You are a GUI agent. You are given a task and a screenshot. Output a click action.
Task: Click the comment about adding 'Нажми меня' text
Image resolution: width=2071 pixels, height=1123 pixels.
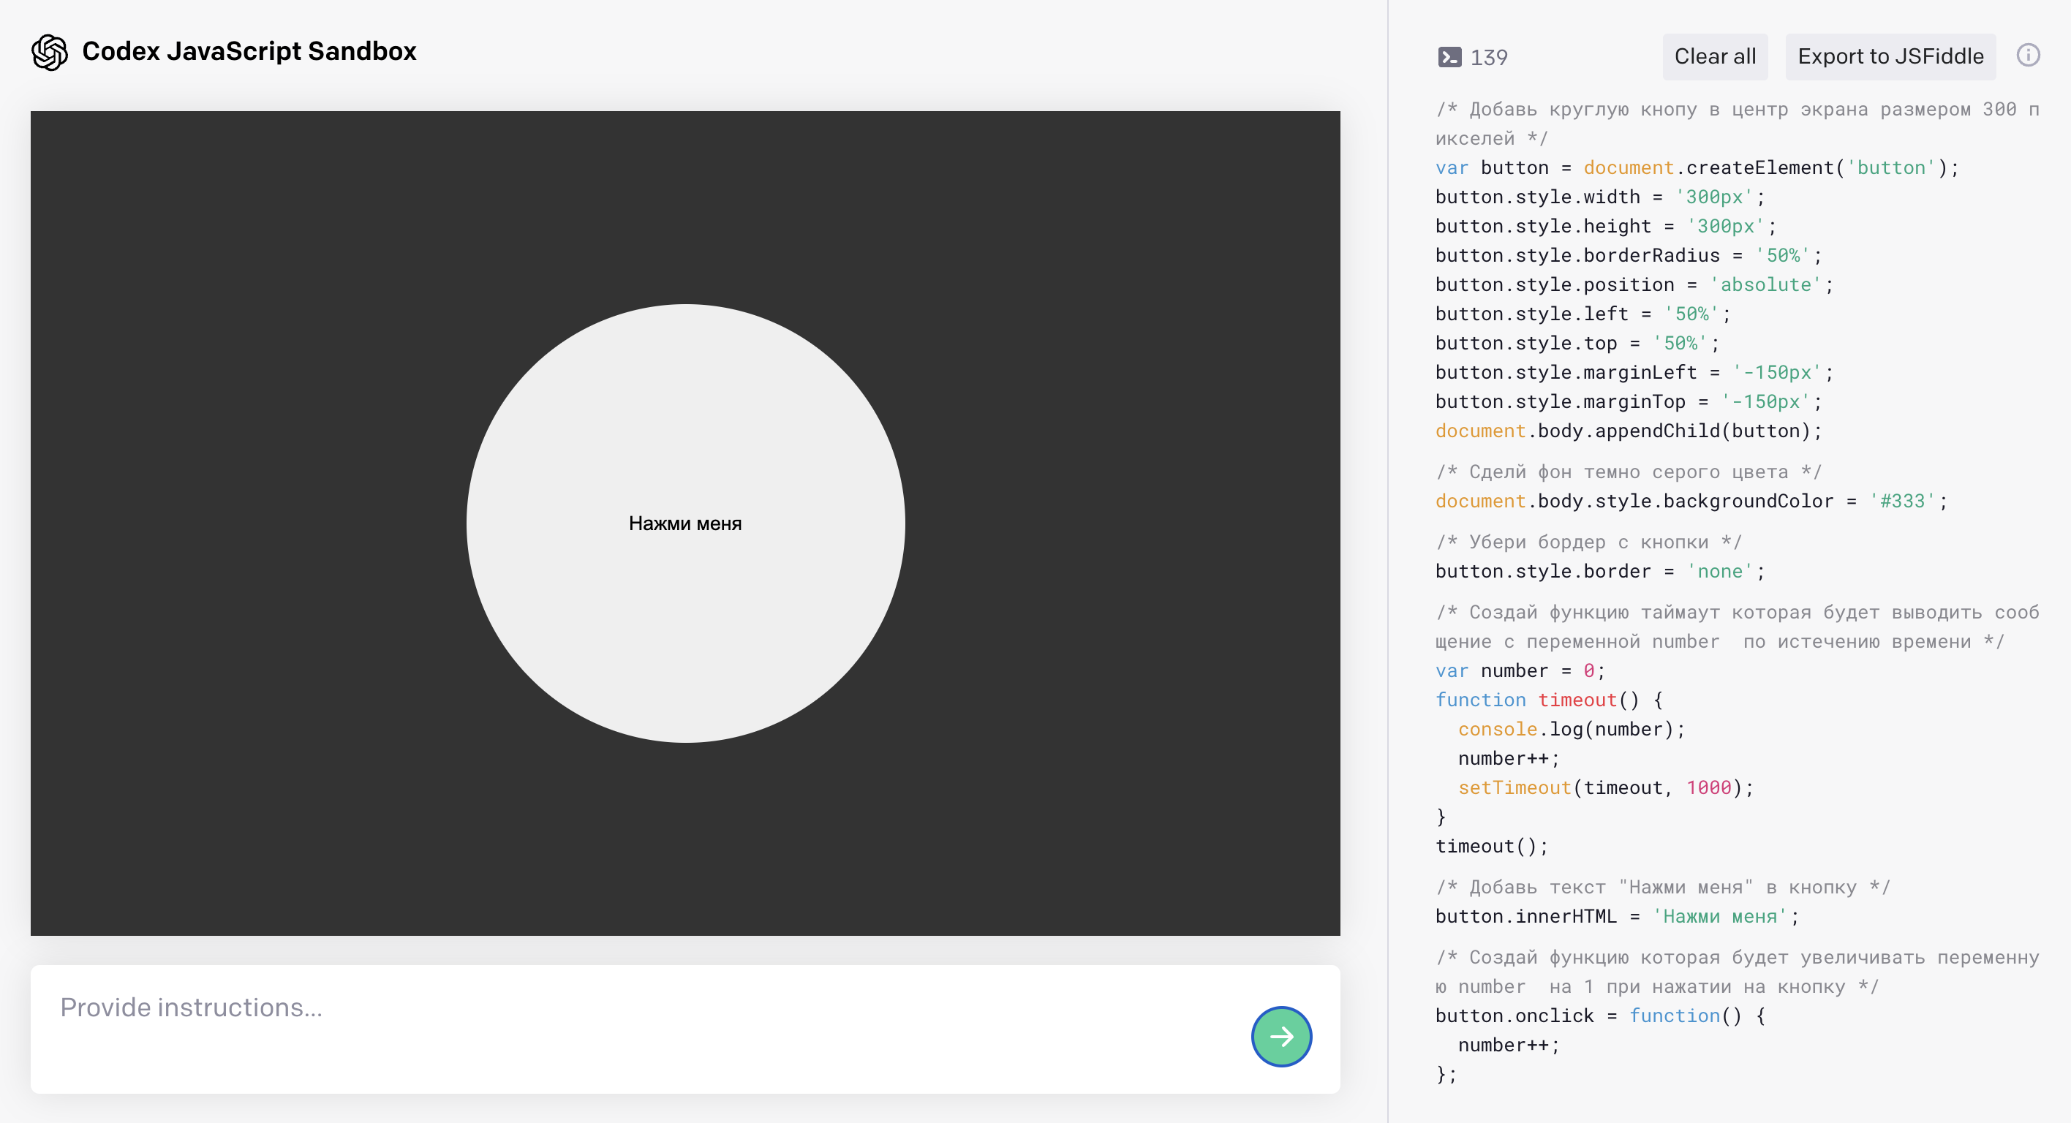(1663, 888)
